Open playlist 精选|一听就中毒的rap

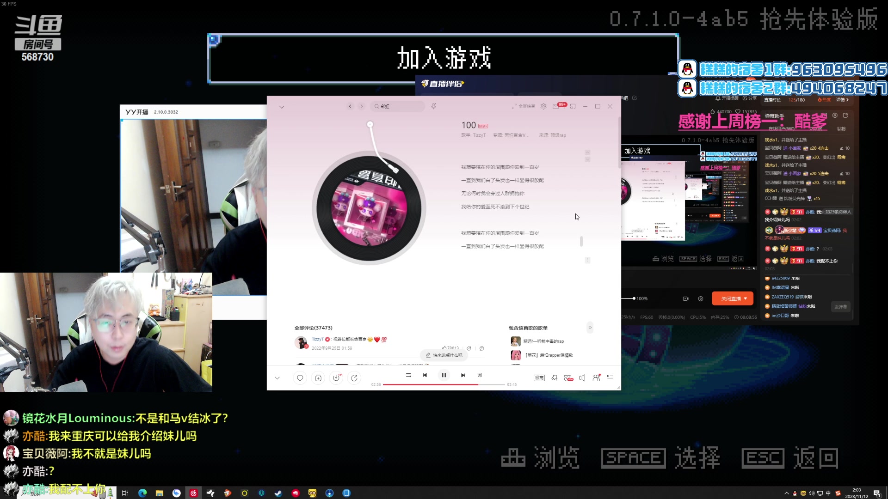click(x=543, y=341)
